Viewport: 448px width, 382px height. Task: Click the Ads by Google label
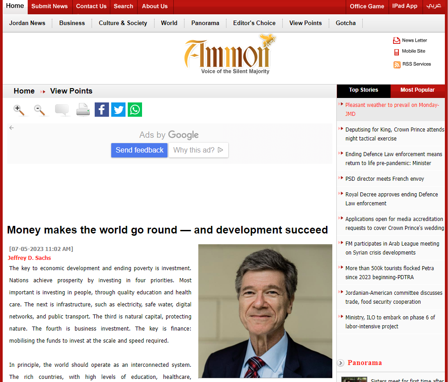pyautogui.click(x=169, y=135)
